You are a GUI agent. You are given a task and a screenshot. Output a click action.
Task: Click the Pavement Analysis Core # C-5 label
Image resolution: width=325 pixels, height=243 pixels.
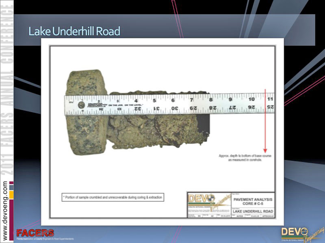pyautogui.click(x=252, y=202)
